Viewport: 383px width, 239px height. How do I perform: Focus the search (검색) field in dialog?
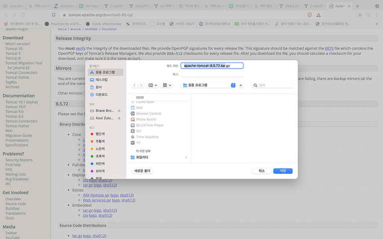point(272,85)
